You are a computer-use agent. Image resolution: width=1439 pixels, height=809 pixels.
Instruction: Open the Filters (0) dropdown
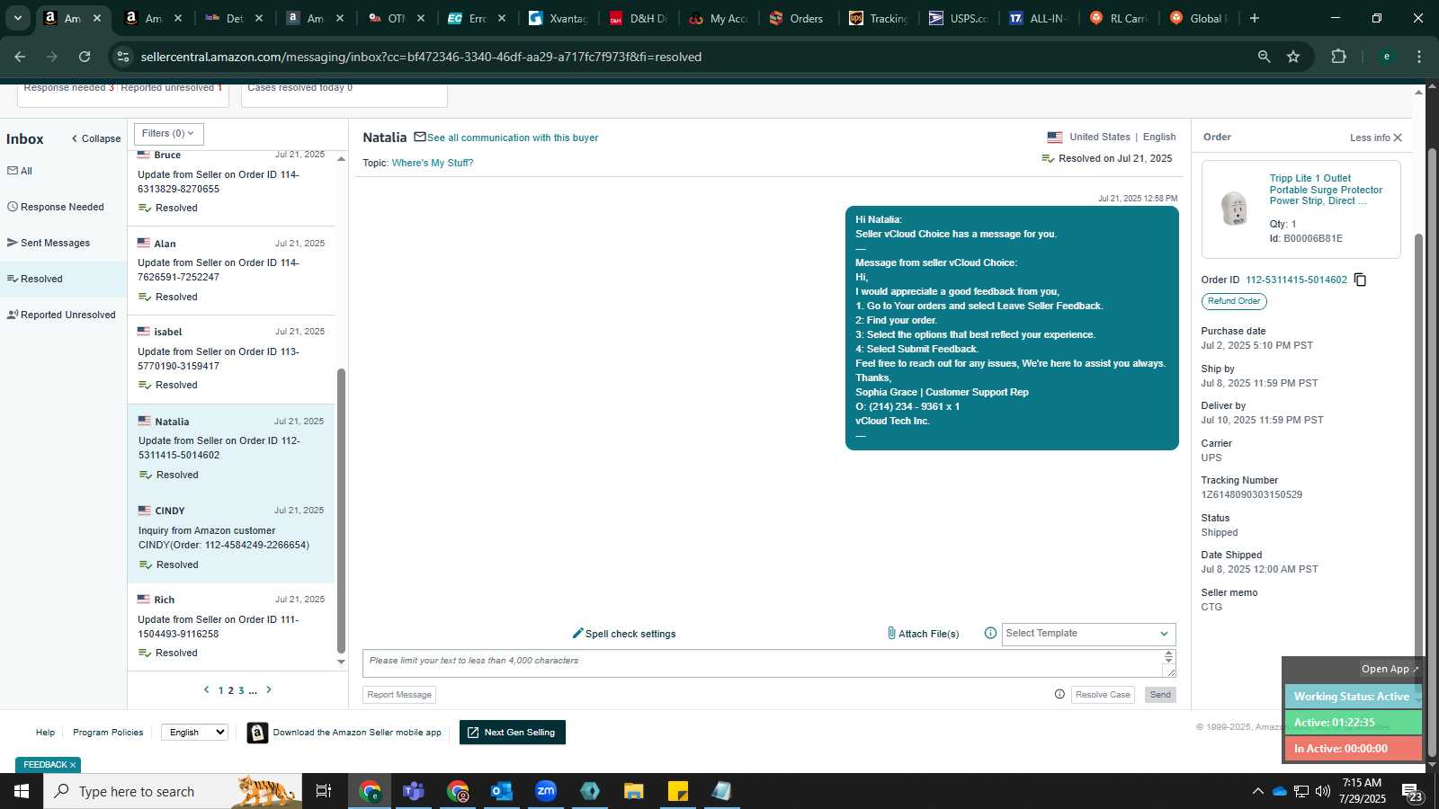tap(169, 134)
